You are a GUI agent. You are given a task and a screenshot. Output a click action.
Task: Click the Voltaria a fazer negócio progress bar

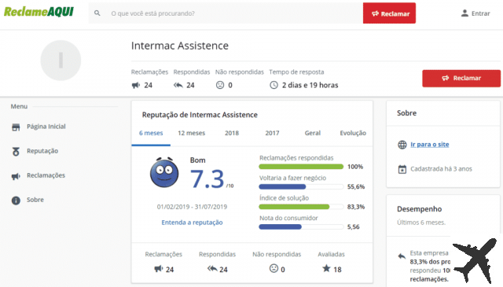point(301,186)
